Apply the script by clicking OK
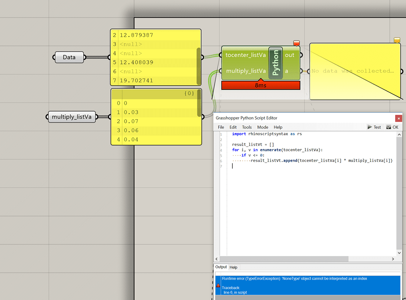Image resolution: width=406 pixels, height=300 pixels. point(392,127)
